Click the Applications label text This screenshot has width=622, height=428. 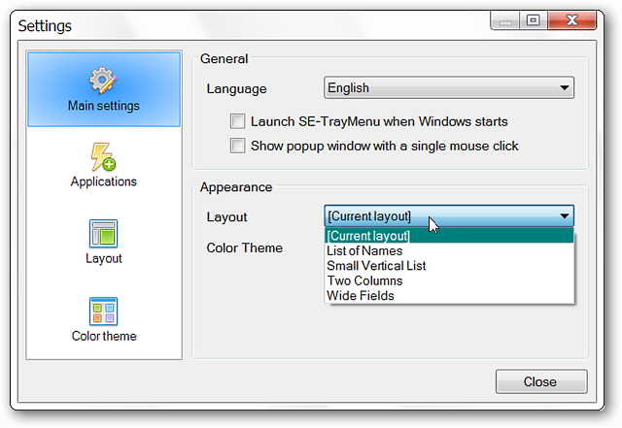(x=104, y=181)
